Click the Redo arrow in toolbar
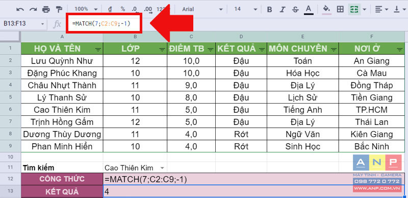The height and width of the screenshot is (198, 408). point(33,10)
